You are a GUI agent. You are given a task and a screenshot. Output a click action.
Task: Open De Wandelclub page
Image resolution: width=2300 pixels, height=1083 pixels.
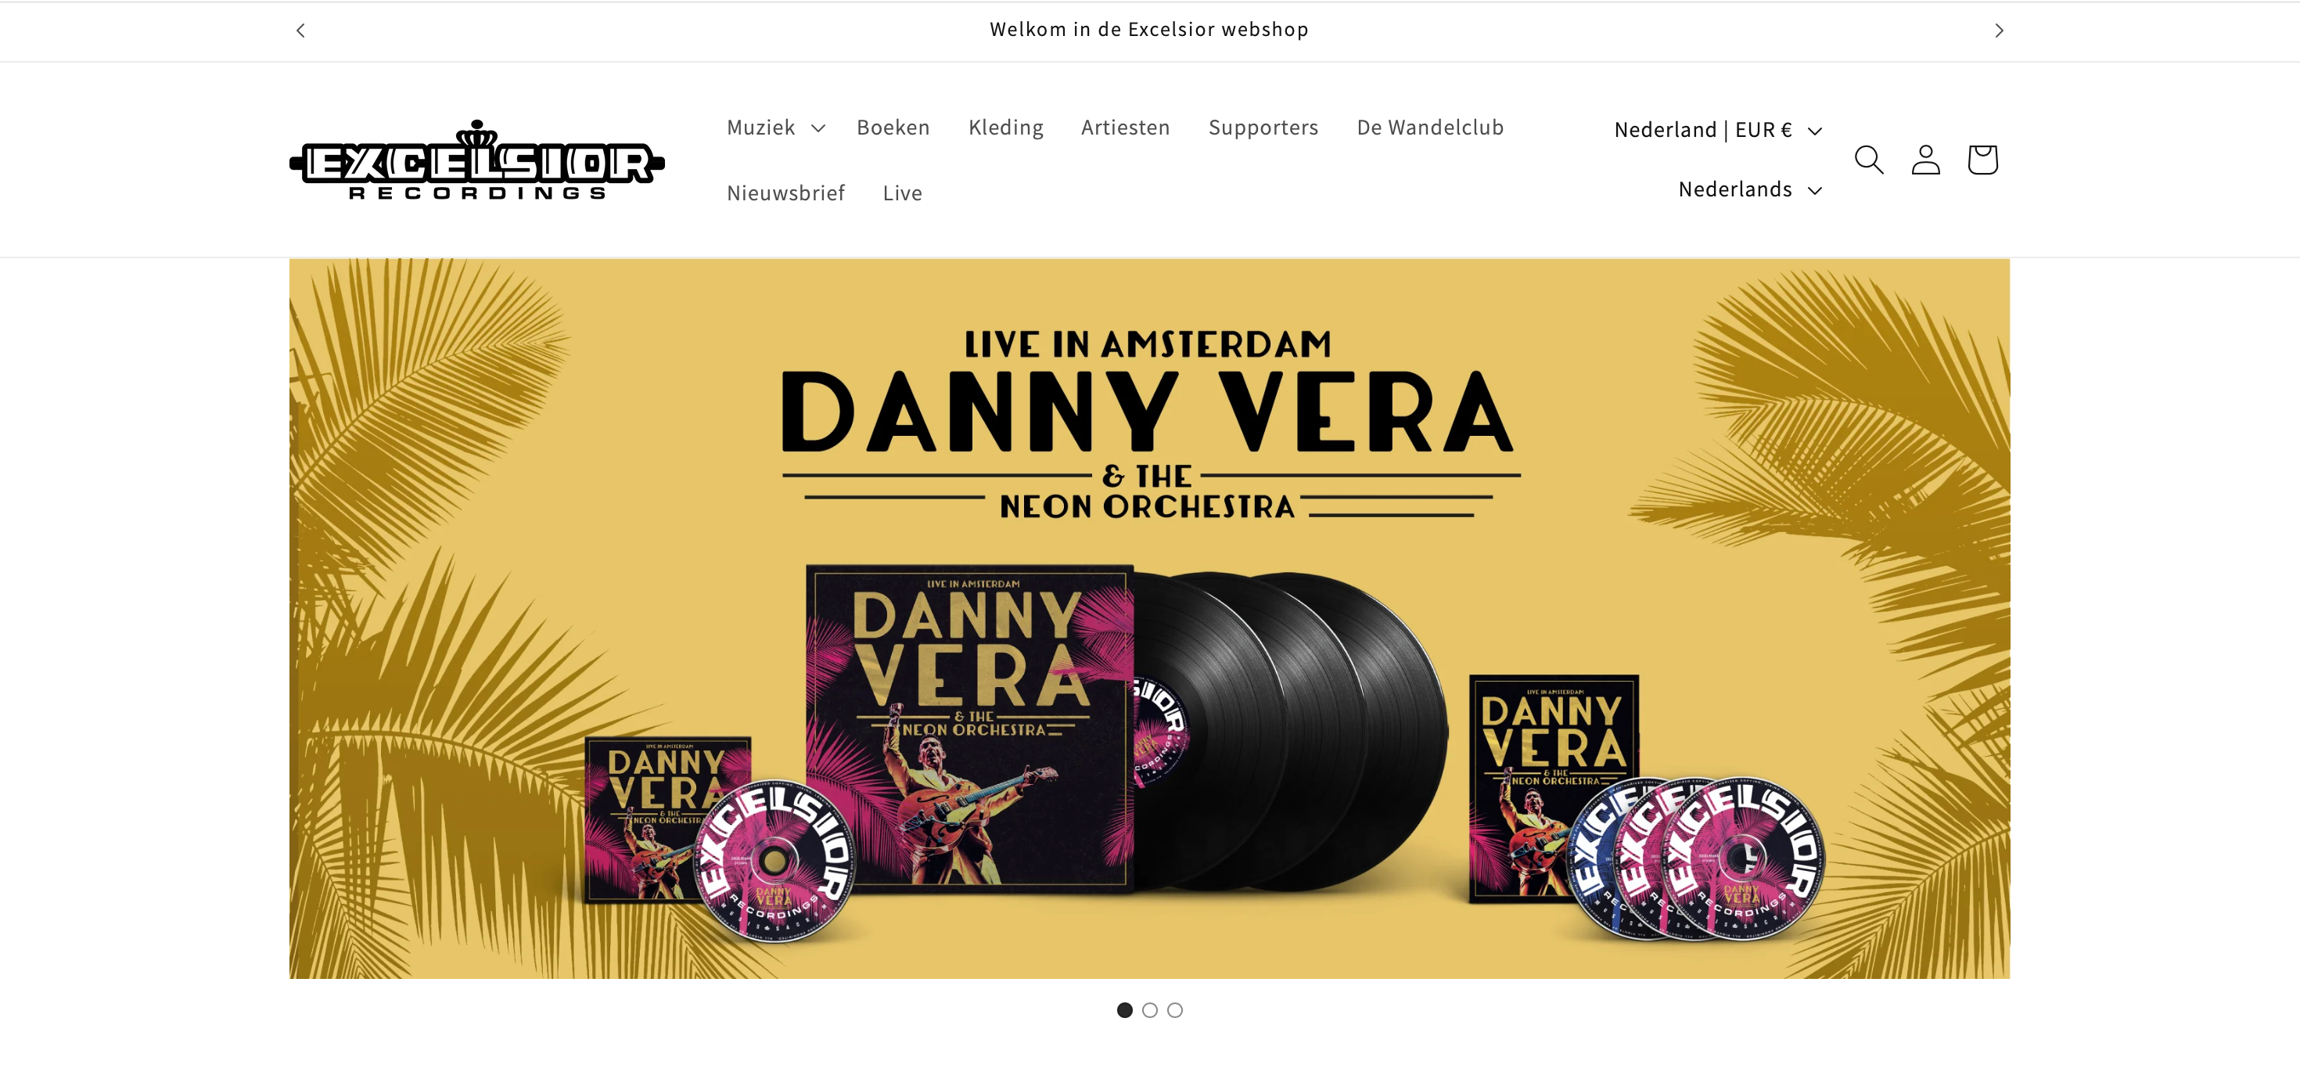point(1430,128)
